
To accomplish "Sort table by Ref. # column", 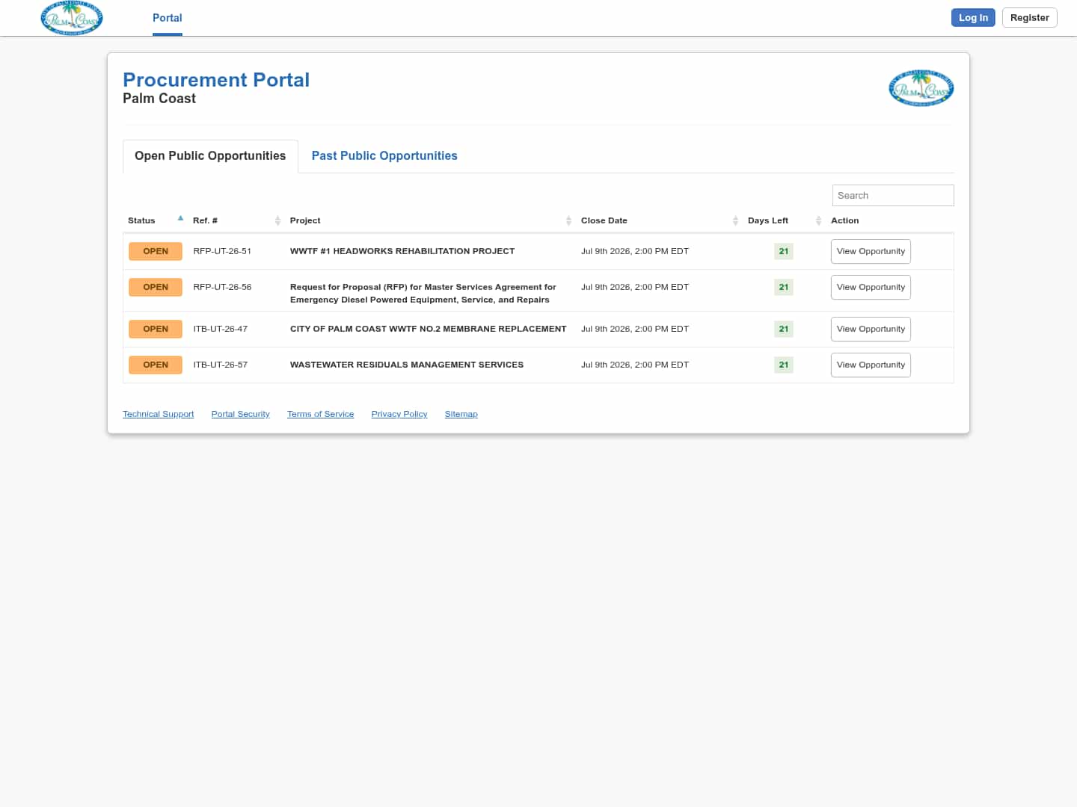I will [x=236, y=220].
